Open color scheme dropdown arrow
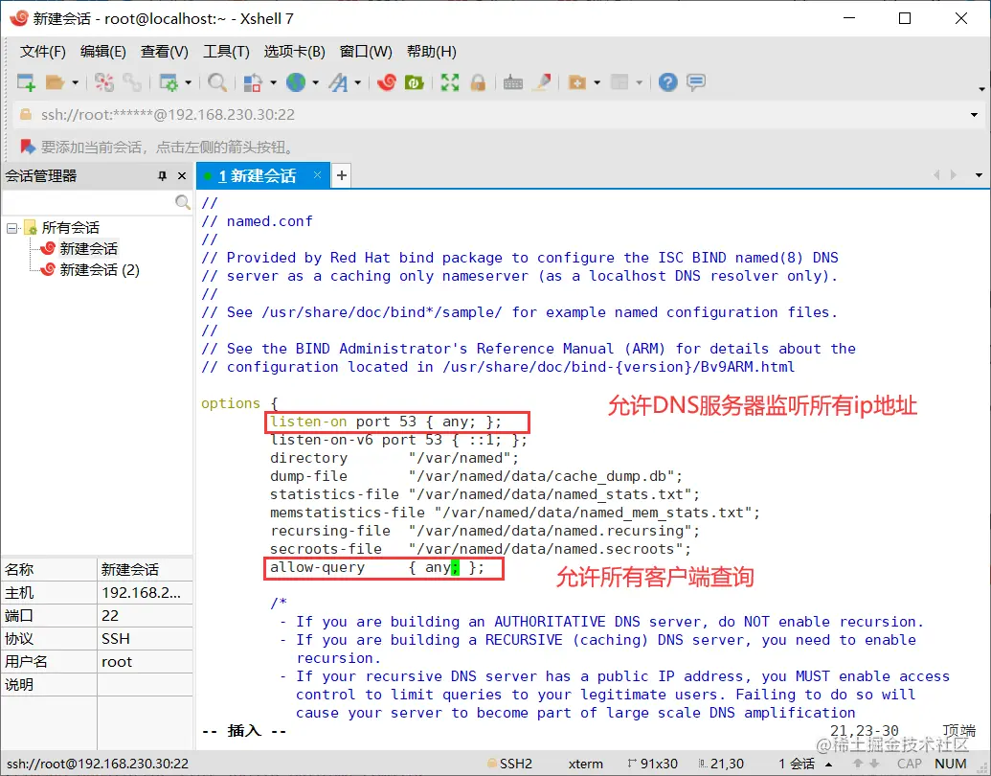The image size is (991, 776). coord(273,82)
